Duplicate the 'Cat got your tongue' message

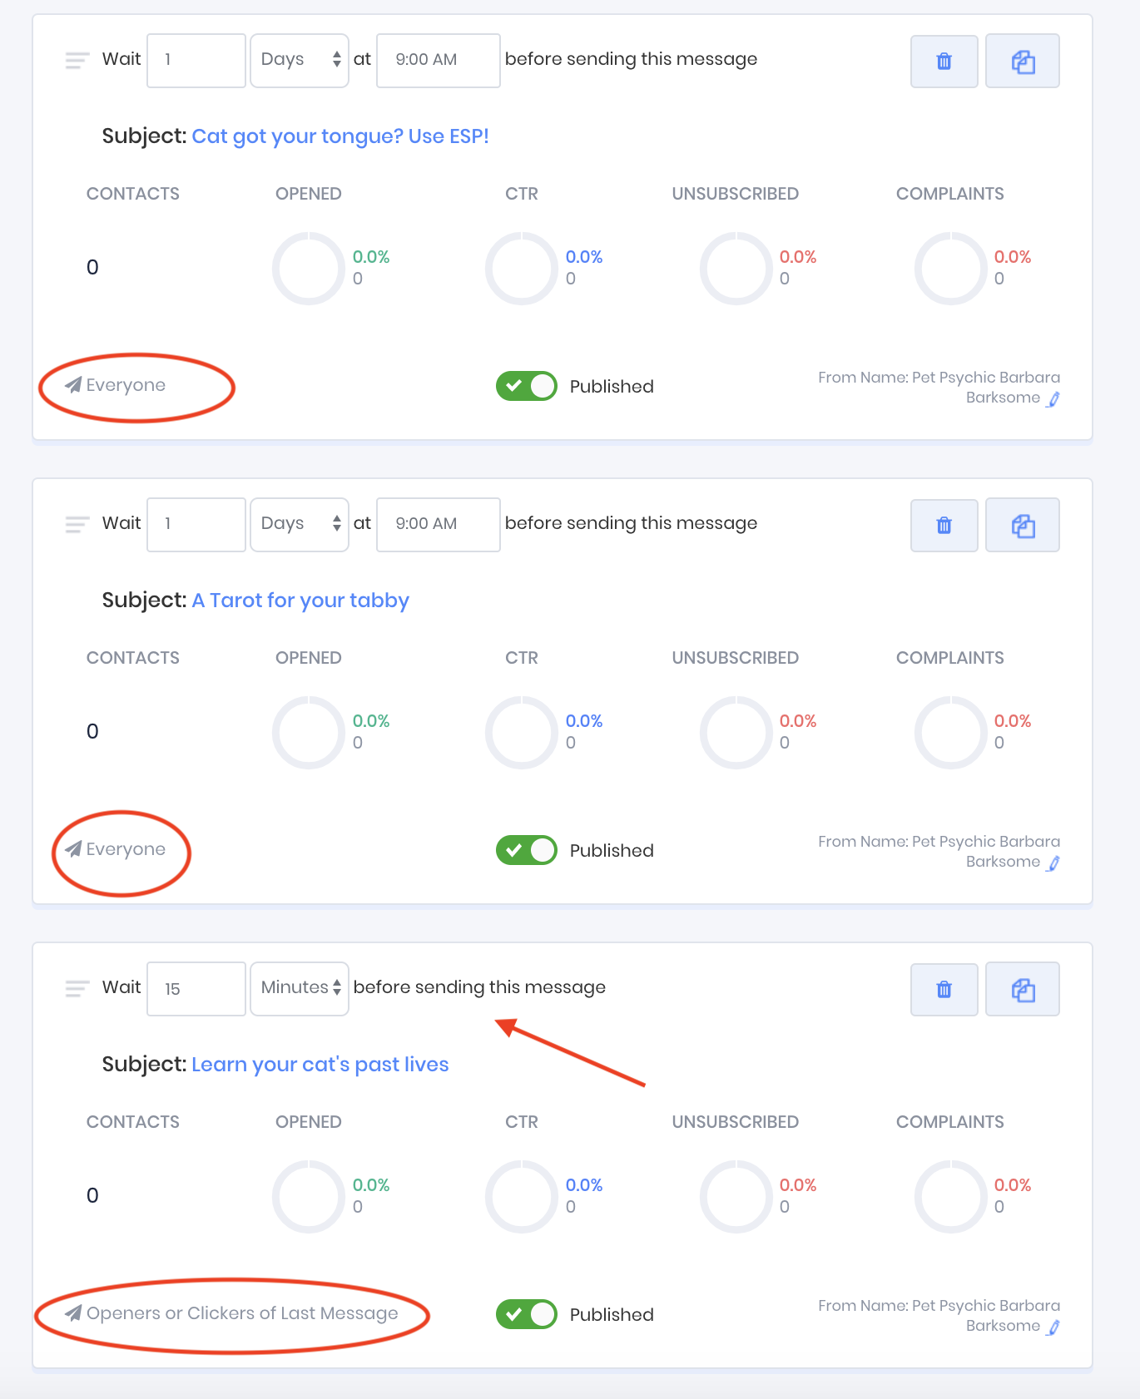[1022, 61]
